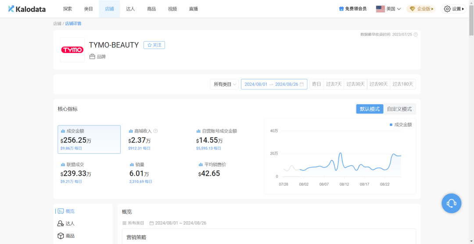Select the 过去7天 date range
This screenshot has height=244, width=474.
point(334,84)
